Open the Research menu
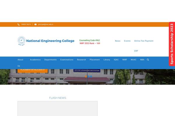 81,60
